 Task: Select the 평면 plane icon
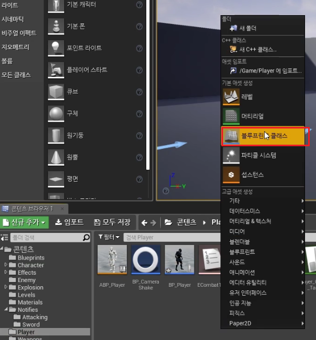click(x=56, y=179)
